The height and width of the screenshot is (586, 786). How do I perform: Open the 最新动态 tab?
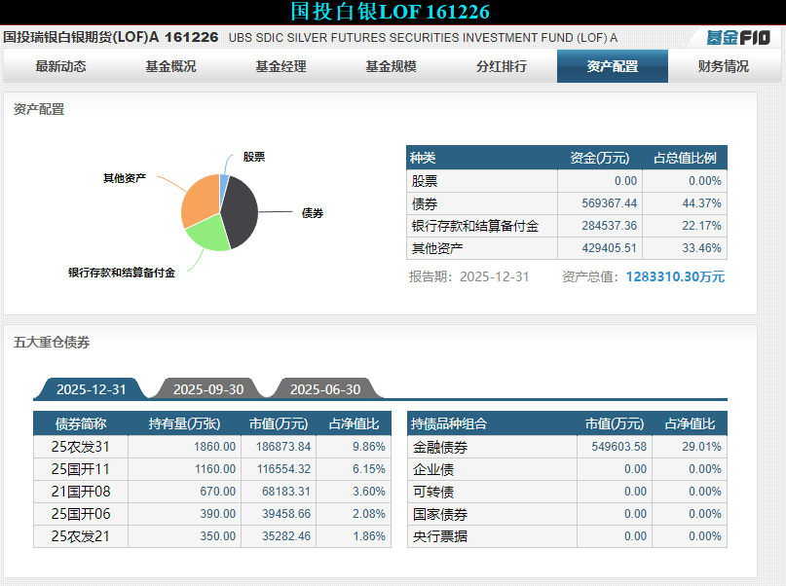point(60,66)
